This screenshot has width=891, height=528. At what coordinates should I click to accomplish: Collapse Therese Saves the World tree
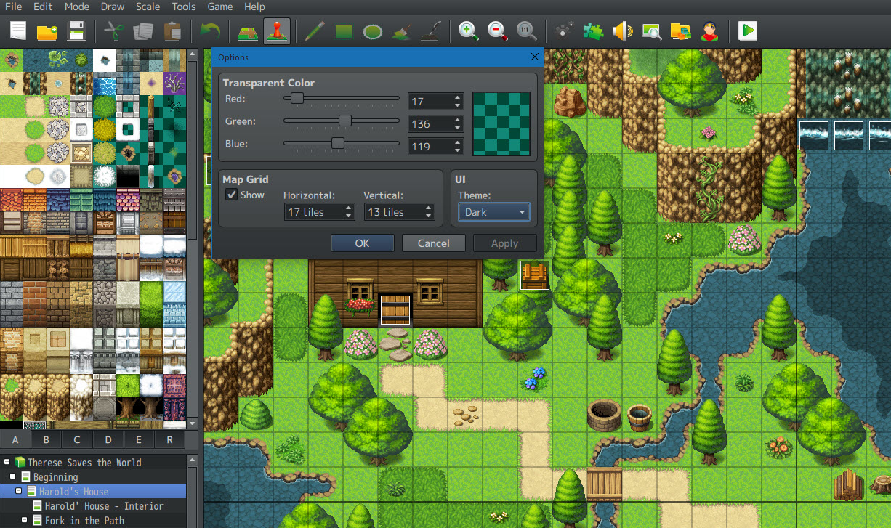(7, 462)
